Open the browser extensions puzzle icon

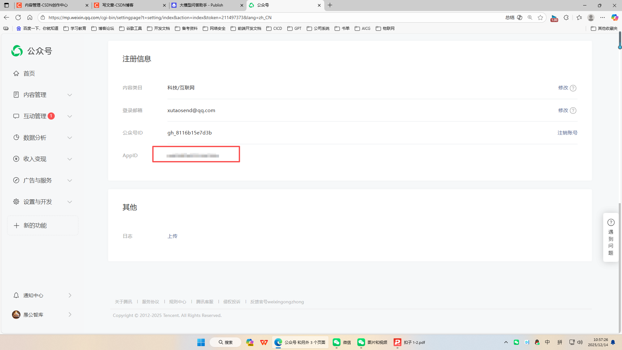[566, 17]
